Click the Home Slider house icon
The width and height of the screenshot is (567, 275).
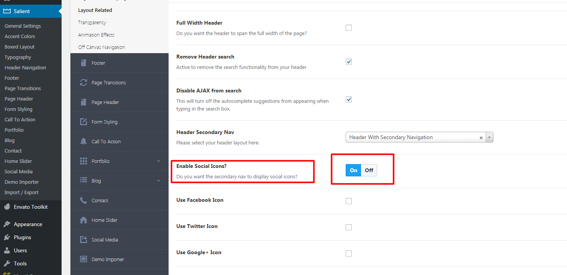pyautogui.click(x=83, y=220)
